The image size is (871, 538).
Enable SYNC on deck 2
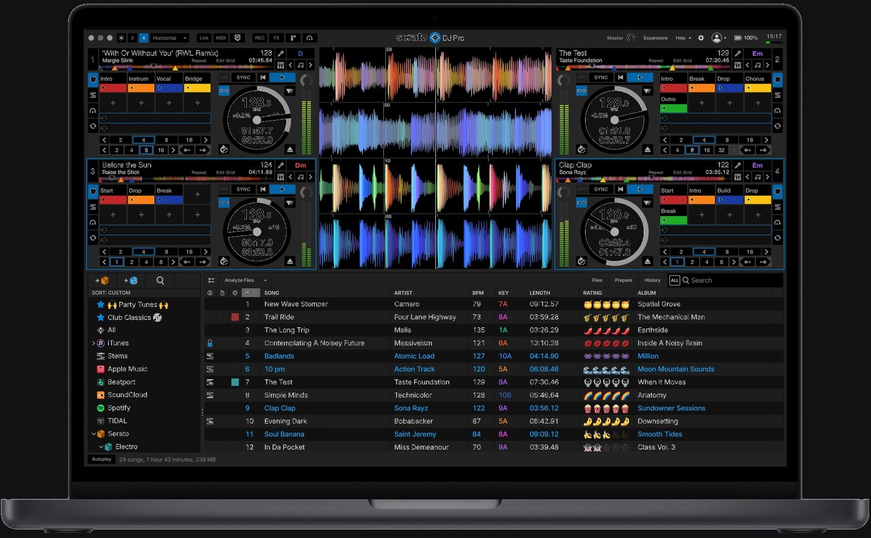click(x=601, y=78)
